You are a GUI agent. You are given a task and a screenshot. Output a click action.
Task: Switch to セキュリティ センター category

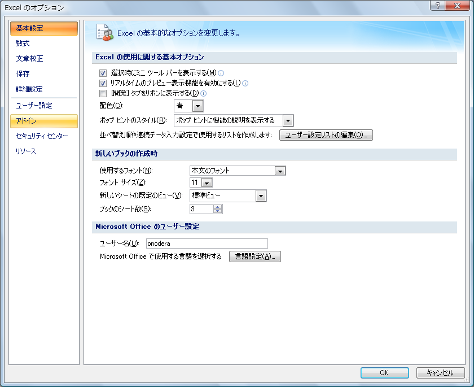point(44,136)
